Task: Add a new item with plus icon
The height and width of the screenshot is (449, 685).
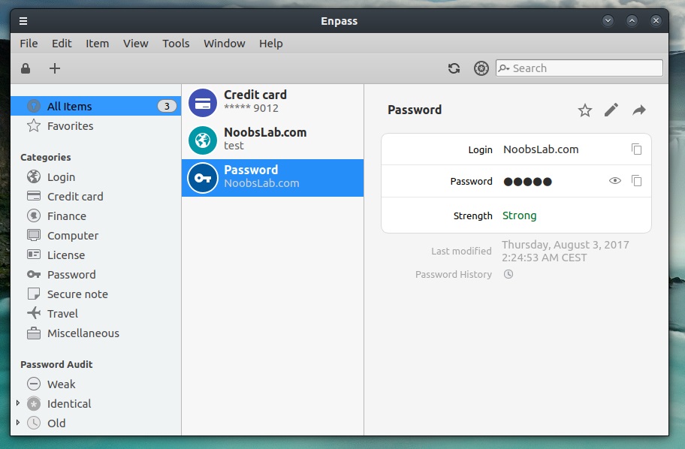Action: pyautogui.click(x=55, y=68)
